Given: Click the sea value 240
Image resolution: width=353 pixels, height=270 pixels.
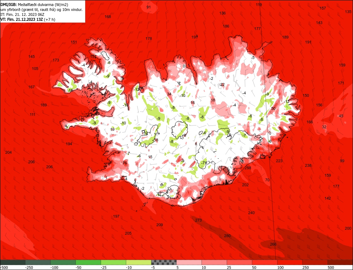Looking at the screenshot, I should (251, 213).
